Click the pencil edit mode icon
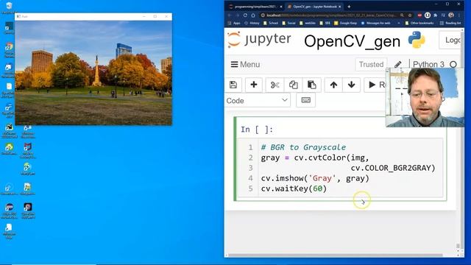Screen dimensions: 471x265 pos(398,64)
